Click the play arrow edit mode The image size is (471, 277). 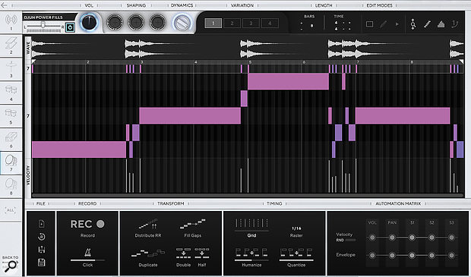pyautogui.click(x=397, y=24)
